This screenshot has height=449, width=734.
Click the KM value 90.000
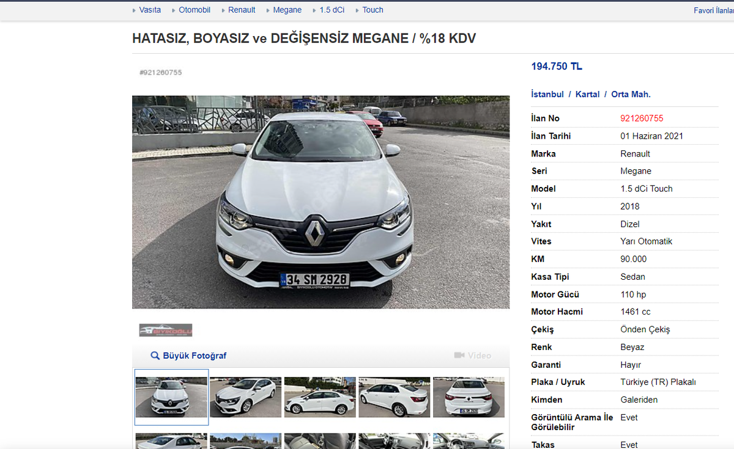pos(634,259)
